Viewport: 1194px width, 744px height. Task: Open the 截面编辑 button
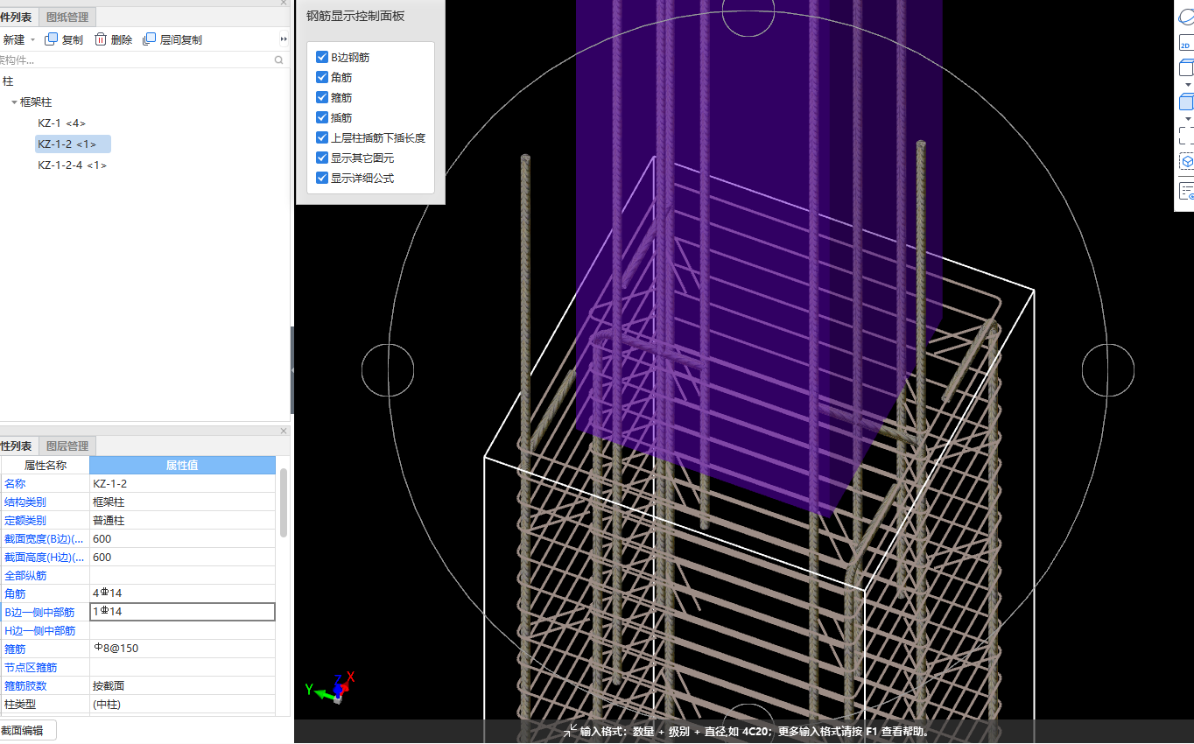25,730
